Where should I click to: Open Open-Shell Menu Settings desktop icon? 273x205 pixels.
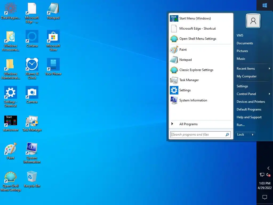(x=10, y=181)
